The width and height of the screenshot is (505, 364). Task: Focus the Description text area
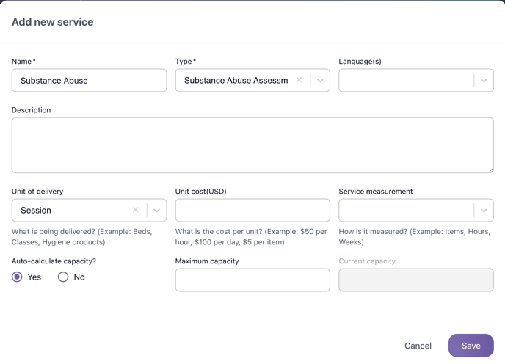pos(252,145)
